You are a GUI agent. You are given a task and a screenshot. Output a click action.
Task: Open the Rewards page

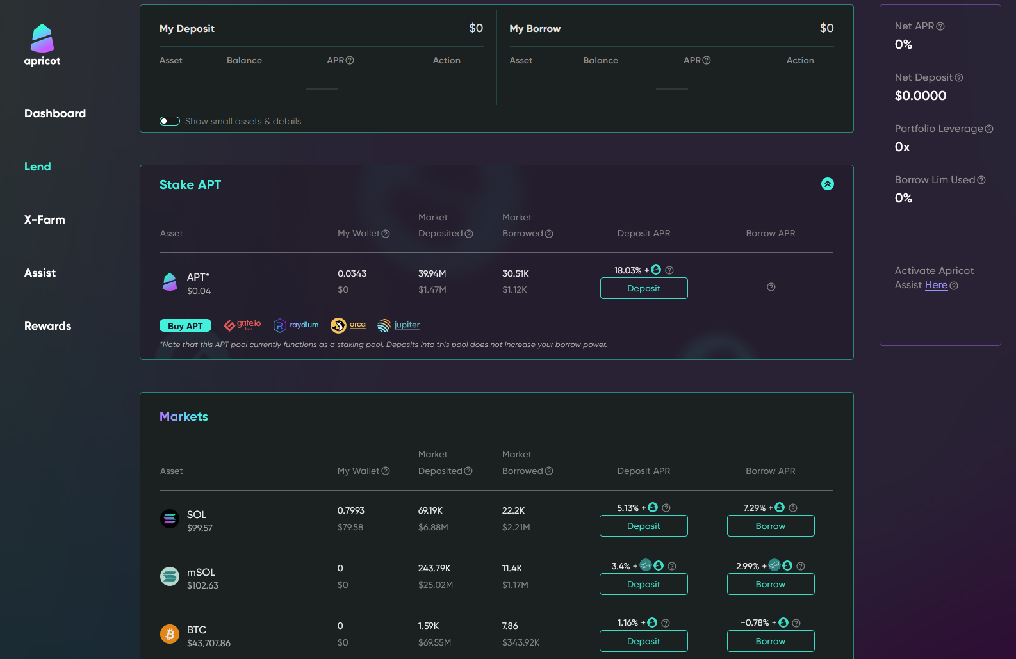coord(48,326)
